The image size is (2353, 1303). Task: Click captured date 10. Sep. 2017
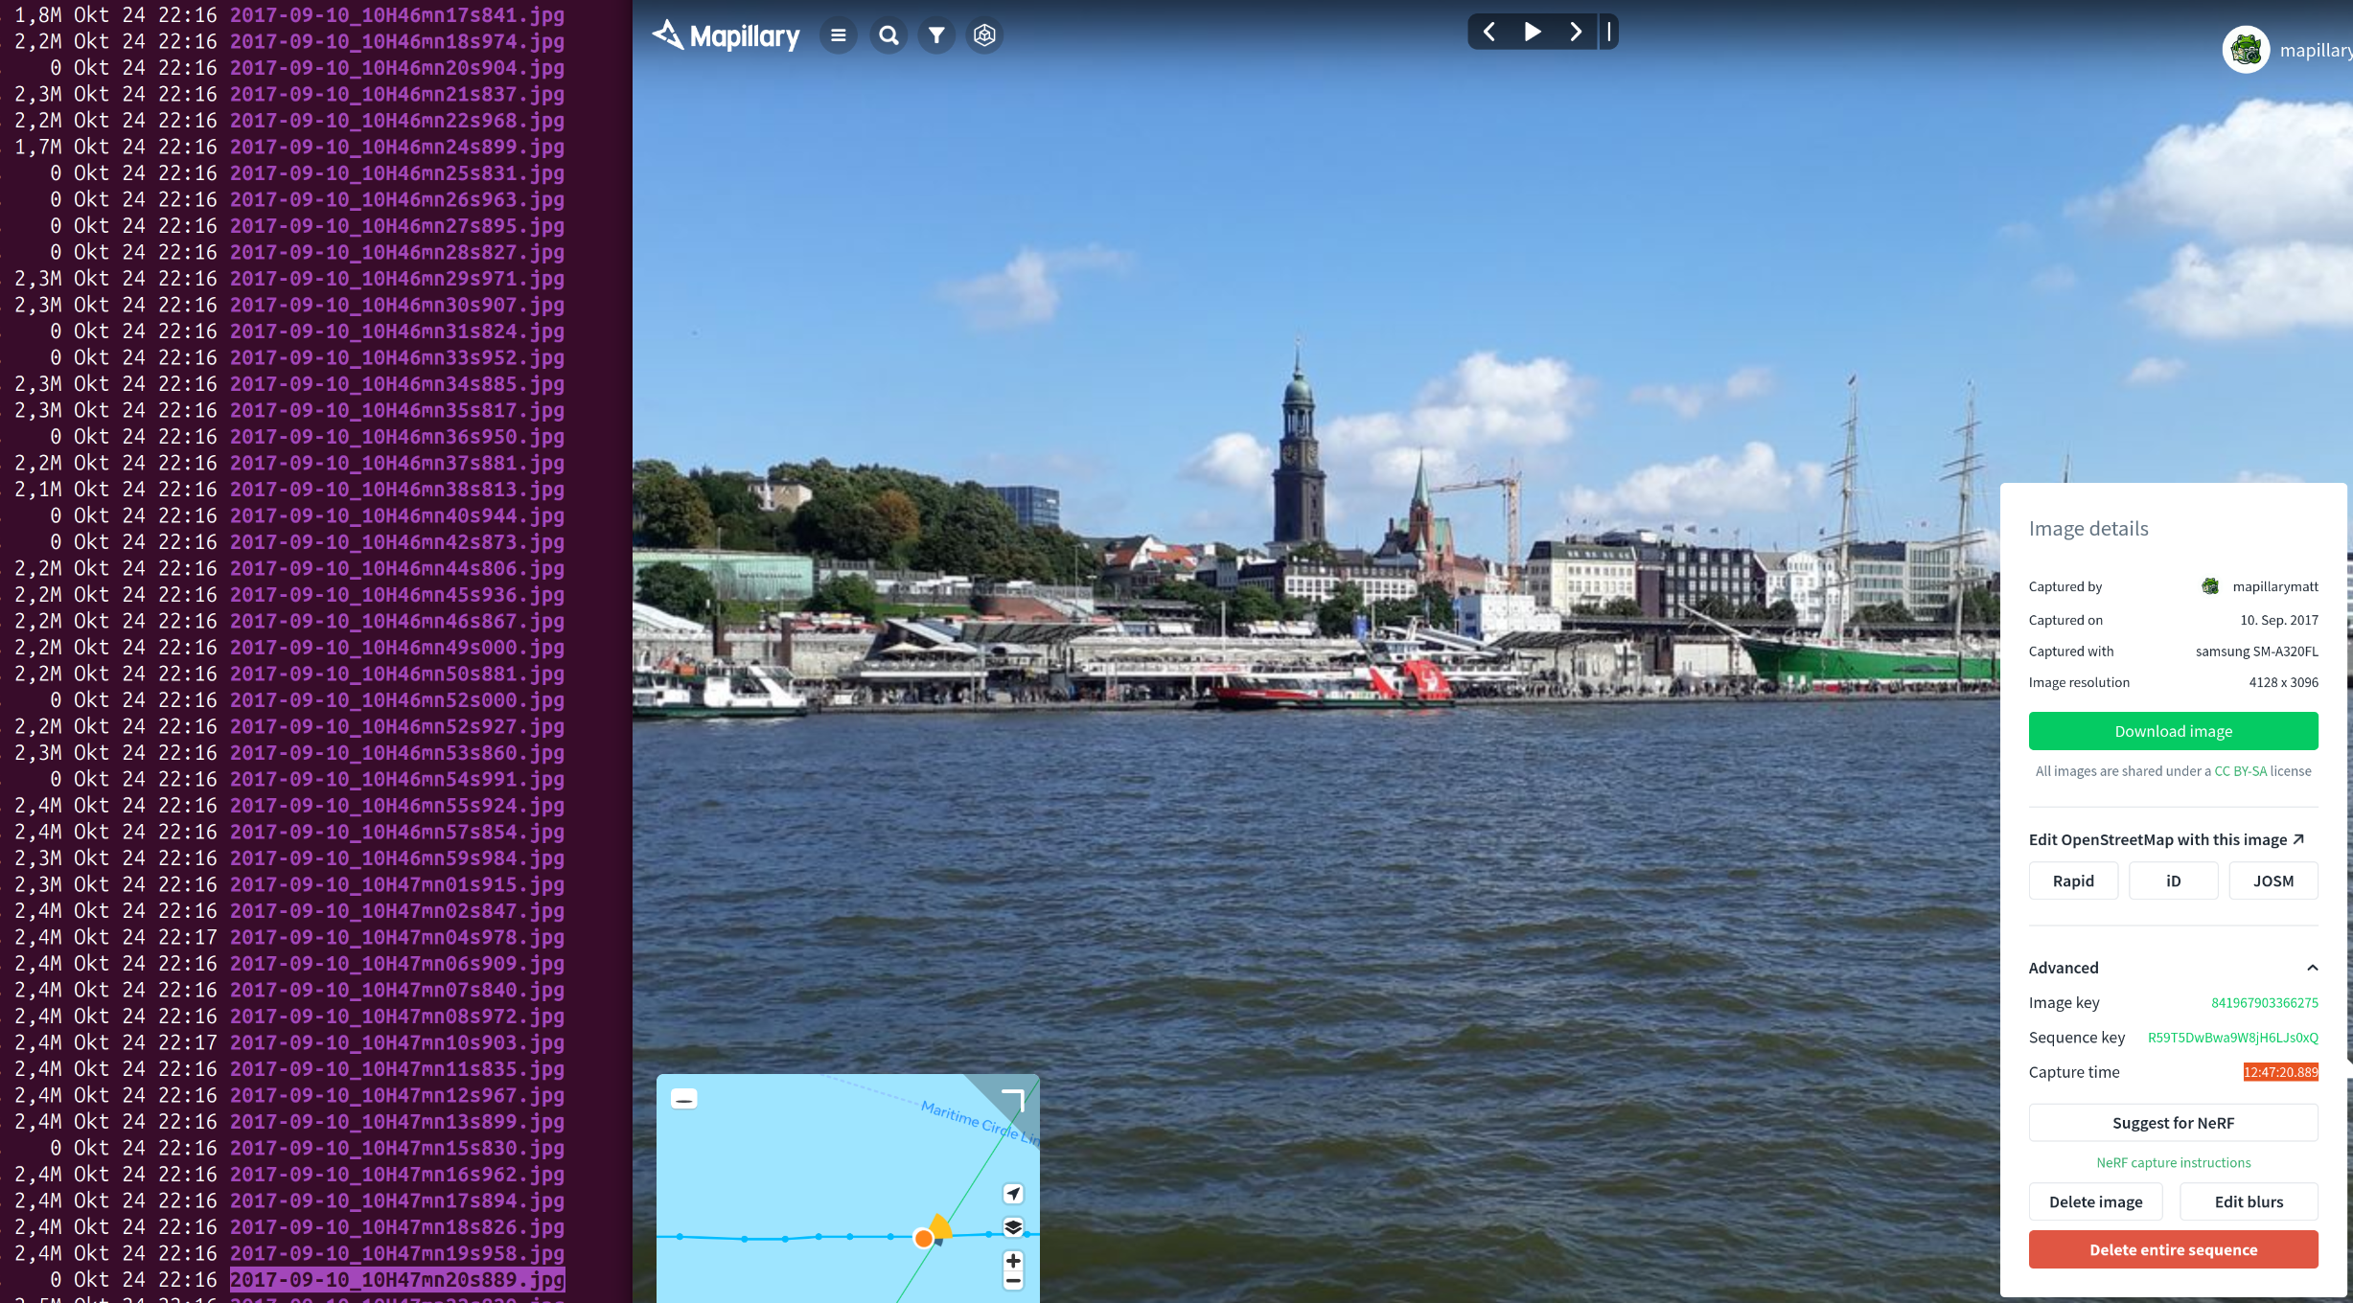click(x=2278, y=620)
